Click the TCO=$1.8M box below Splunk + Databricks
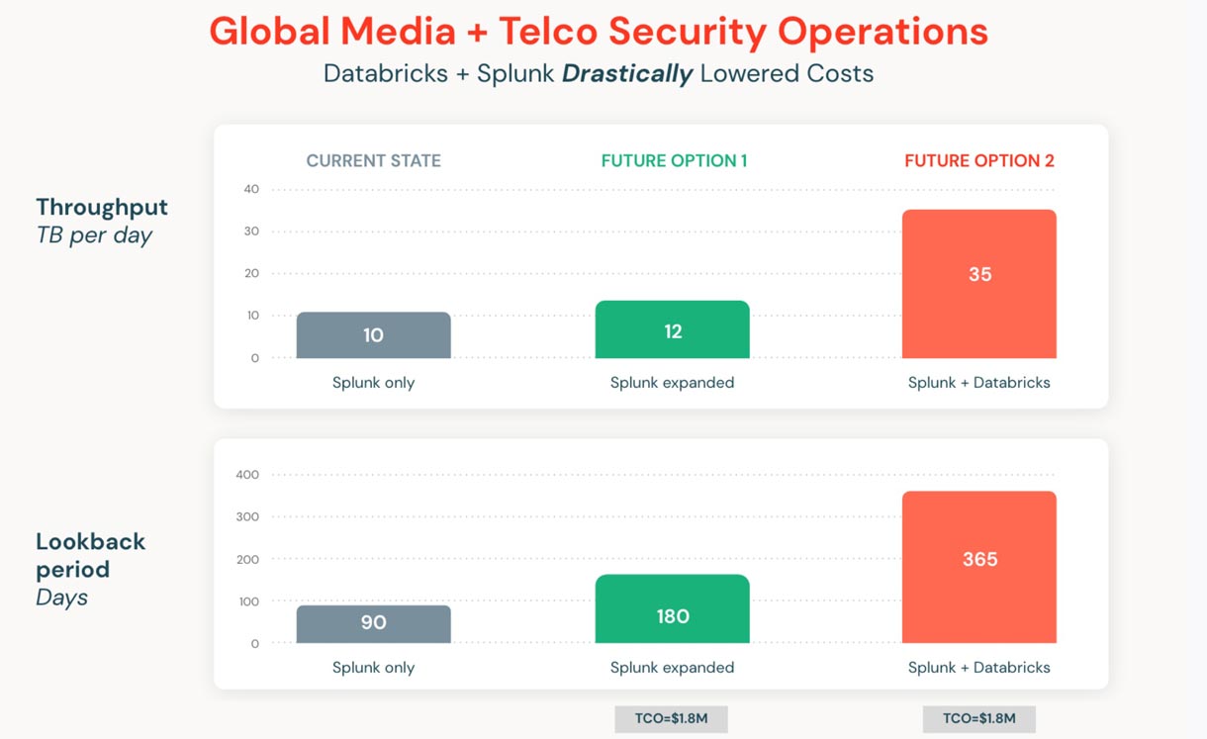1207x739 pixels. 979,719
